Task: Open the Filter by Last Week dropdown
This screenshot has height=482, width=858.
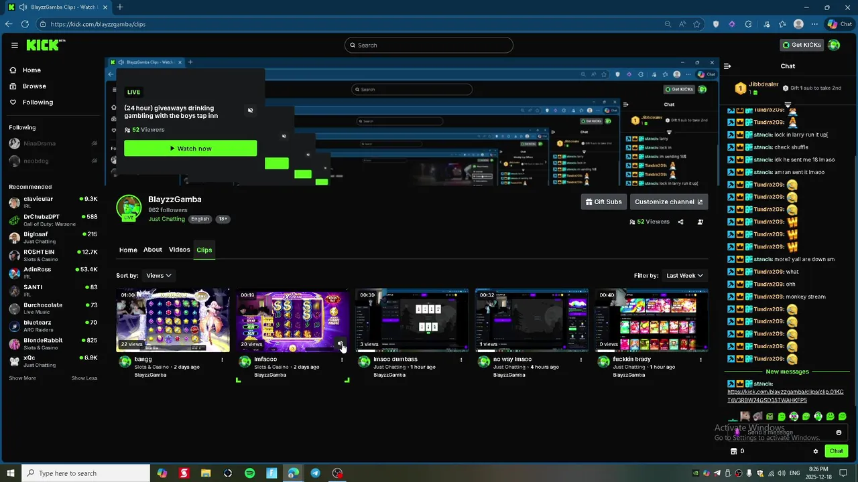Action: coord(684,276)
